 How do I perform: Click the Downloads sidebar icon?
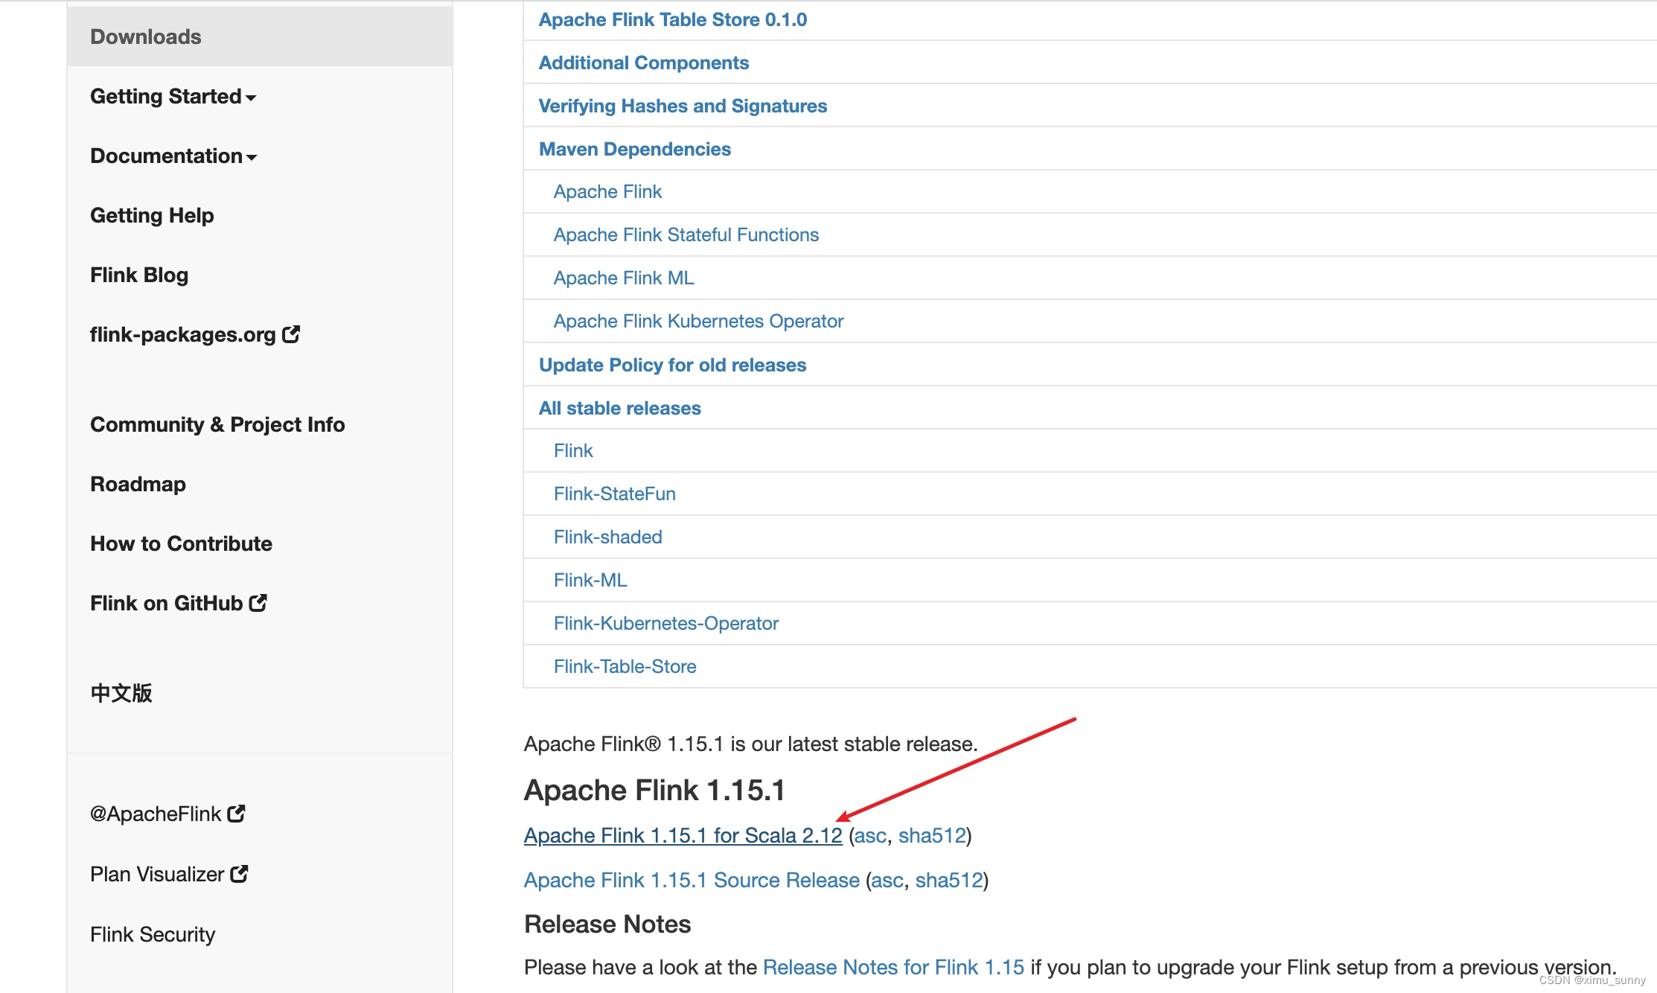(x=144, y=36)
